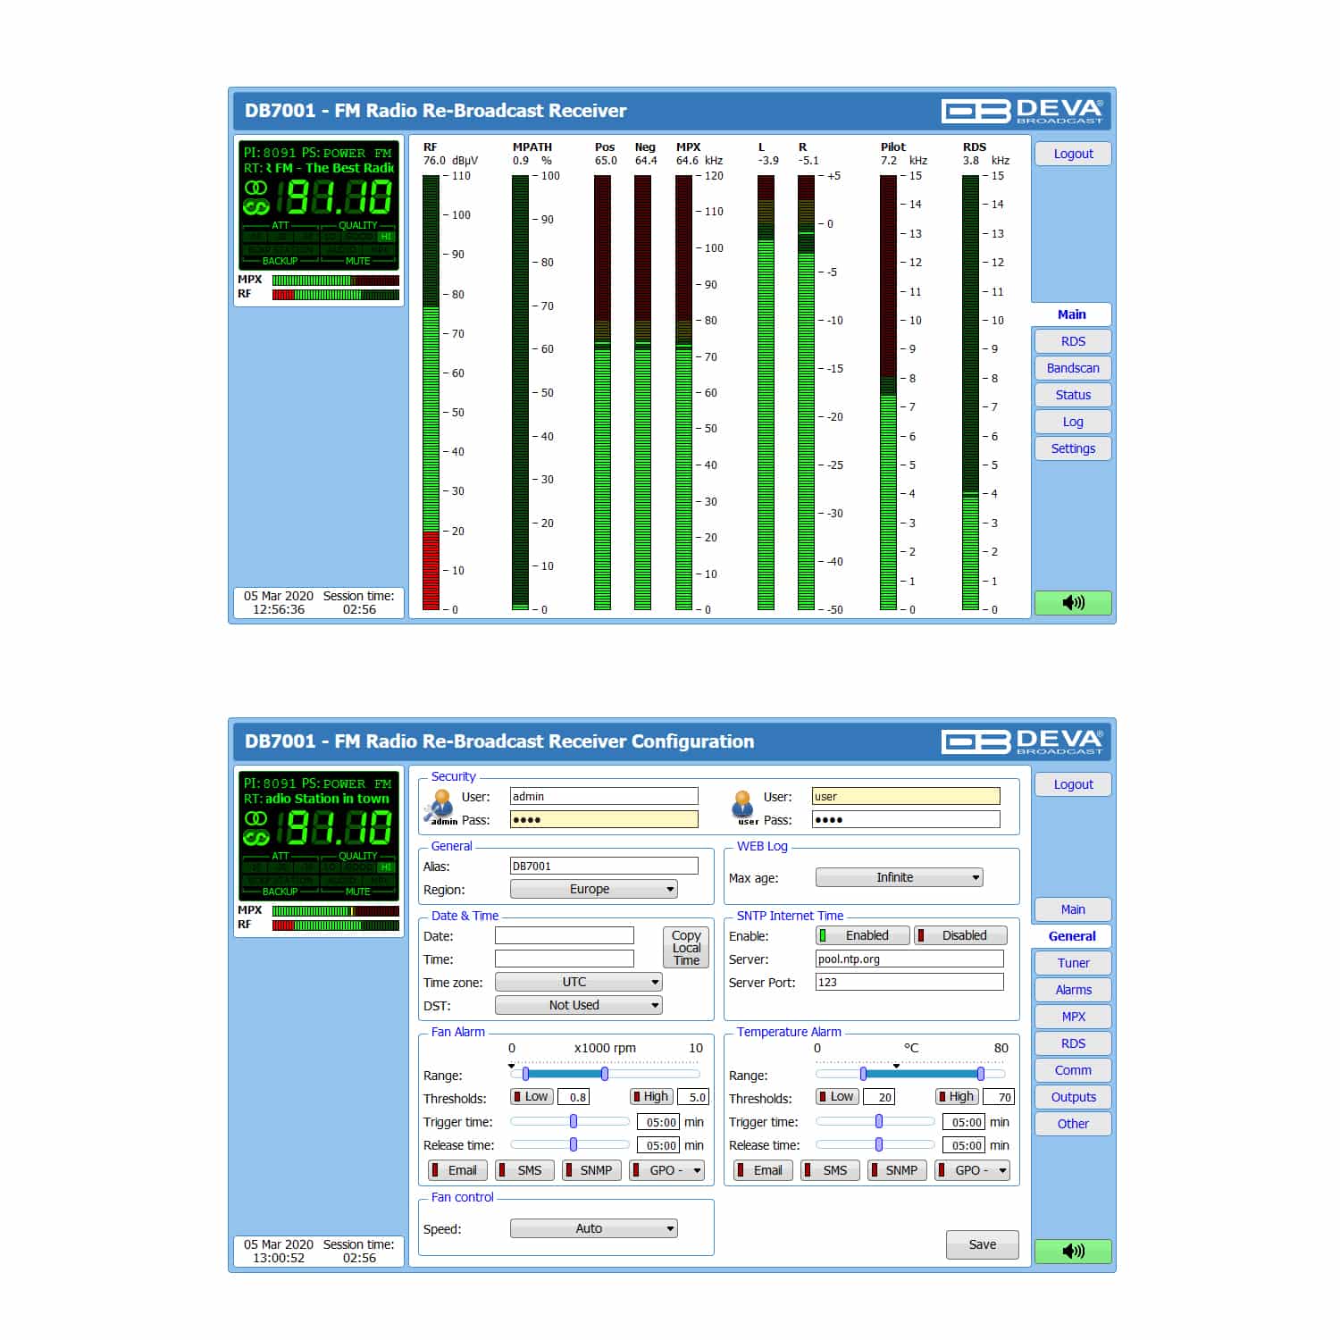Open the Settings tab
The width and height of the screenshot is (1340, 1340).
(1073, 448)
